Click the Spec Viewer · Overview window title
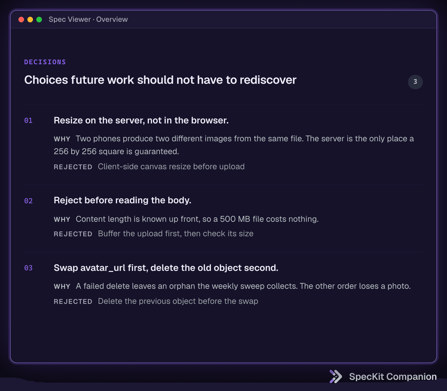 coord(88,20)
